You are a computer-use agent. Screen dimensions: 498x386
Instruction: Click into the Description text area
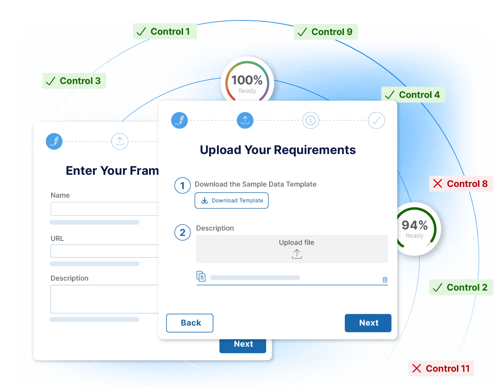coord(104,299)
